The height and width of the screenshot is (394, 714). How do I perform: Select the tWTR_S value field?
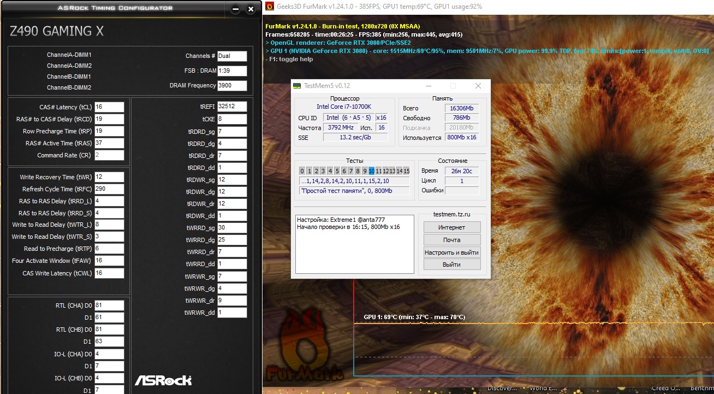[x=109, y=237]
